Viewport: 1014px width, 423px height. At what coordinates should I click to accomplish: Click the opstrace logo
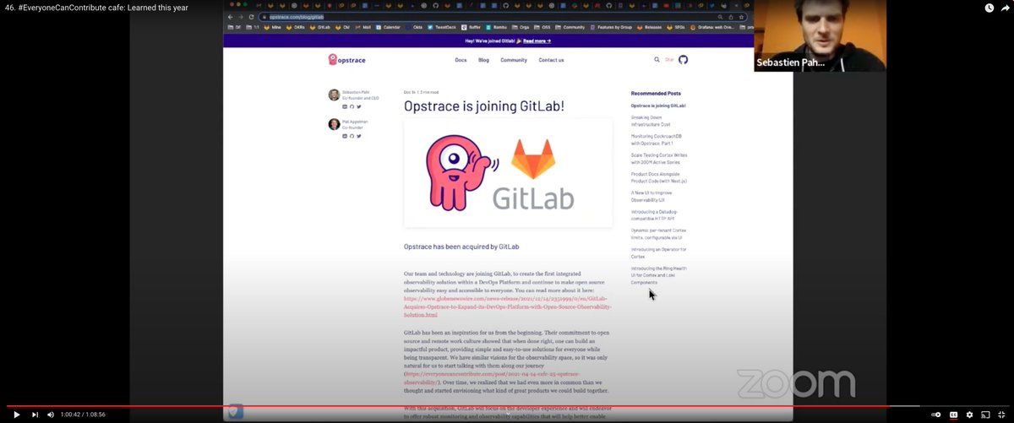pos(346,60)
